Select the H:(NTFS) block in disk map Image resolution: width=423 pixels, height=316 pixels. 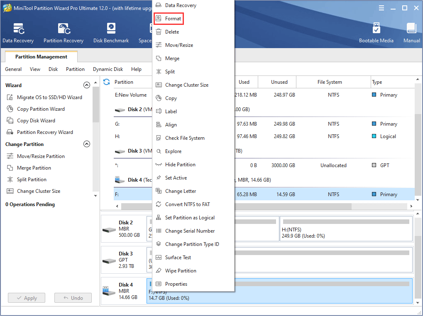(x=346, y=229)
